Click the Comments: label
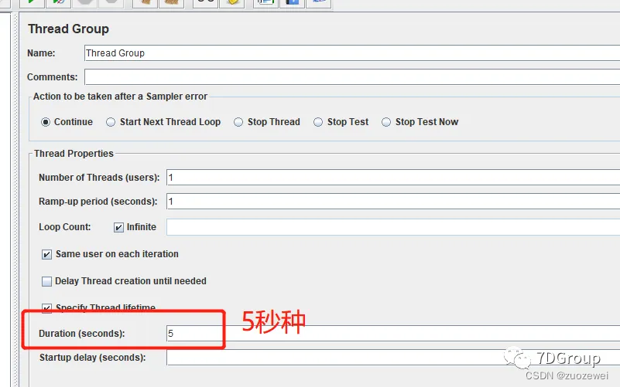This screenshot has width=620, height=387. (52, 77)
